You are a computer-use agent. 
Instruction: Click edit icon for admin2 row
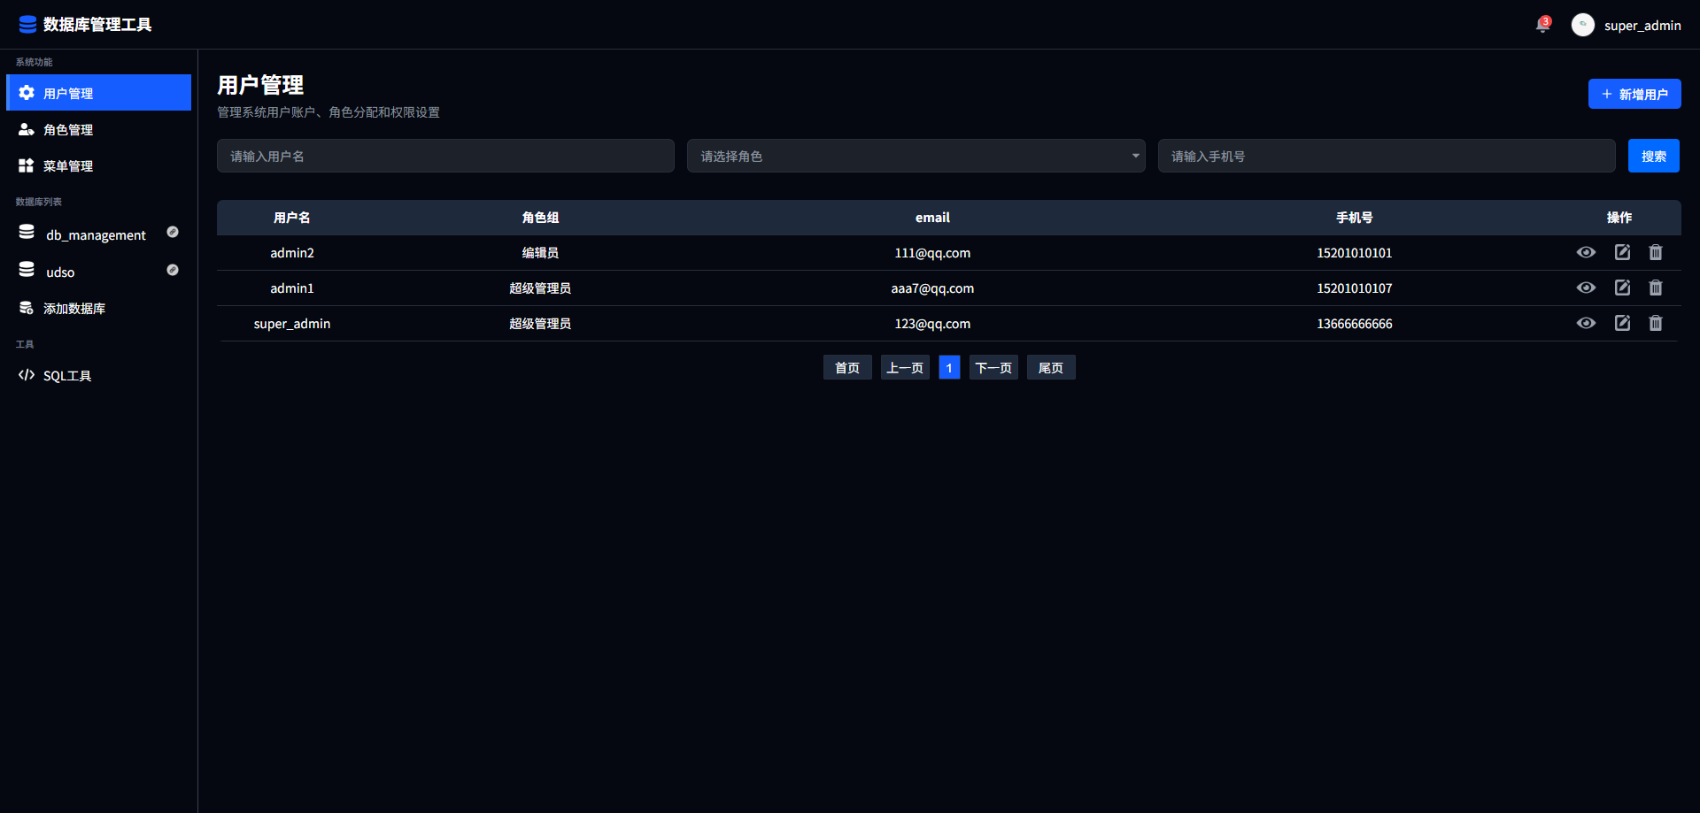point(1622,252)
